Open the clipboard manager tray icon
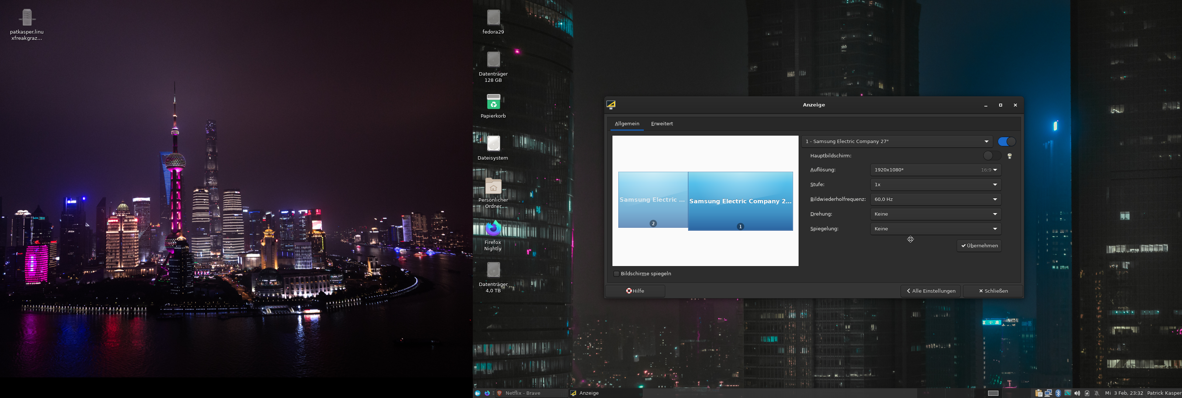1182x398 pixels. click(x=1039, y=393)
